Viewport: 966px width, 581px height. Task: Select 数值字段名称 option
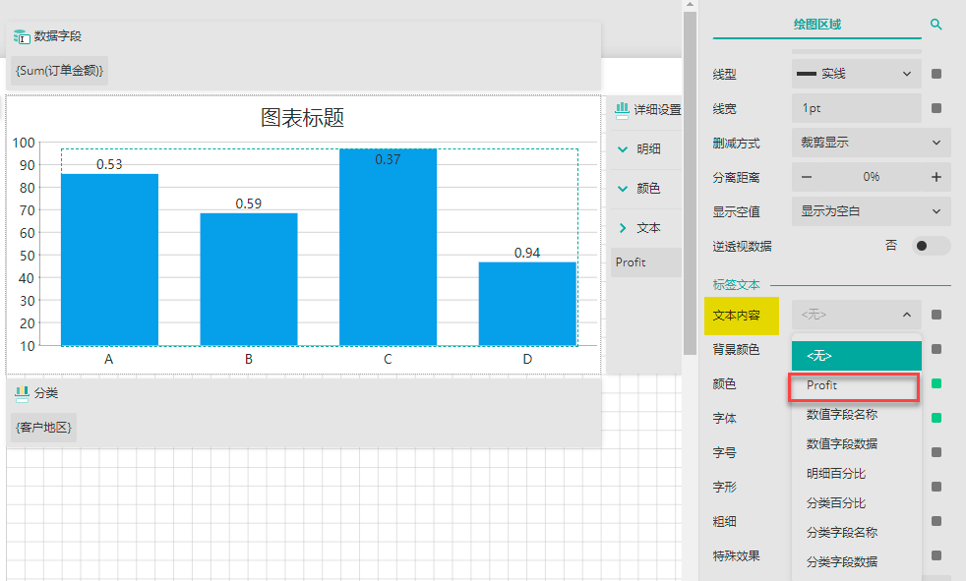tap(857, 415)
